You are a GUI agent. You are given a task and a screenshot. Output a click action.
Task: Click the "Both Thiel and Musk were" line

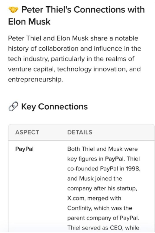click(x=102, y=149)
